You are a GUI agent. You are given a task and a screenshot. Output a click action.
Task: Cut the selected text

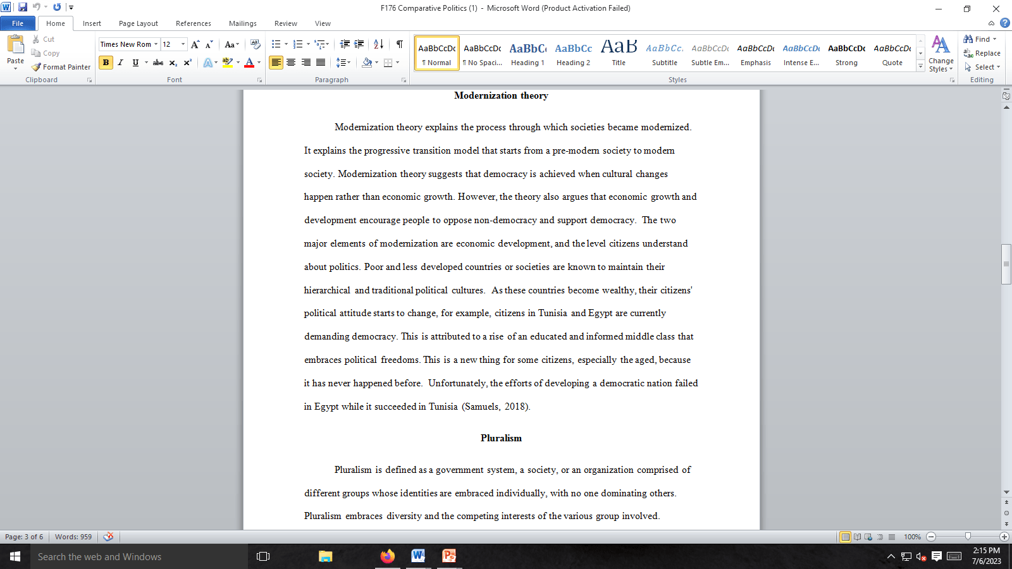point(43,39)
